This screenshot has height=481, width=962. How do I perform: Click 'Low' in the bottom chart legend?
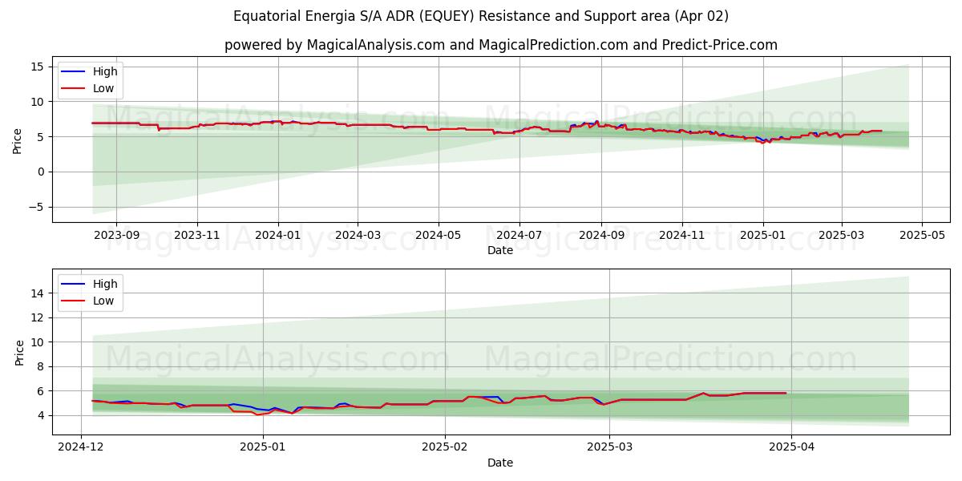coord(103,301)
